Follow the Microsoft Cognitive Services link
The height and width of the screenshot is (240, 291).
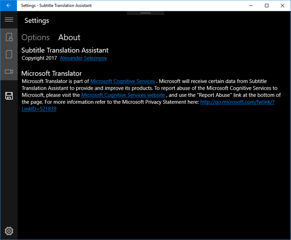click(122, 81)
